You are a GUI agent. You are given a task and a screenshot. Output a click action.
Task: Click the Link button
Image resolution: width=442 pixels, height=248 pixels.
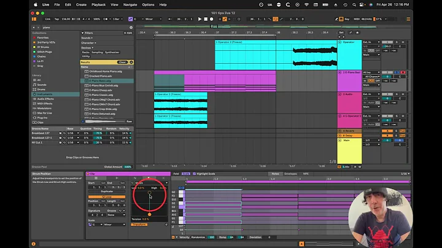point(48,19)
